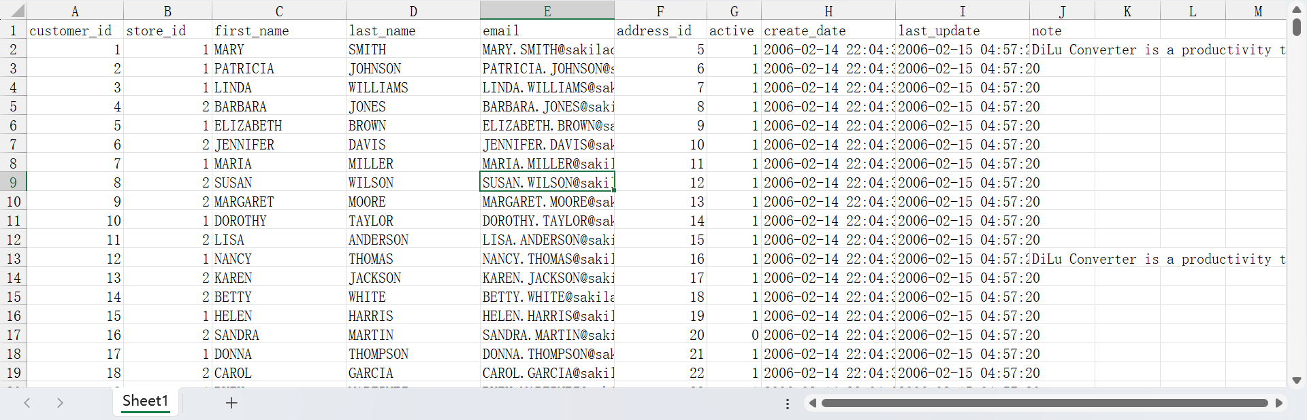Screen dimensions: 1307x420
Task: Select DiLu Converter note in MARY row
Action: click(x=1159, y=49)
